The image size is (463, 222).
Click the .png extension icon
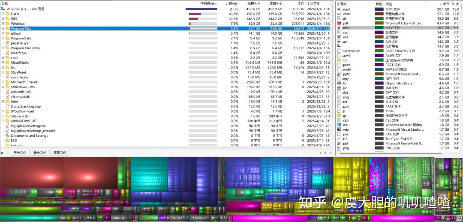pos(339,148)
